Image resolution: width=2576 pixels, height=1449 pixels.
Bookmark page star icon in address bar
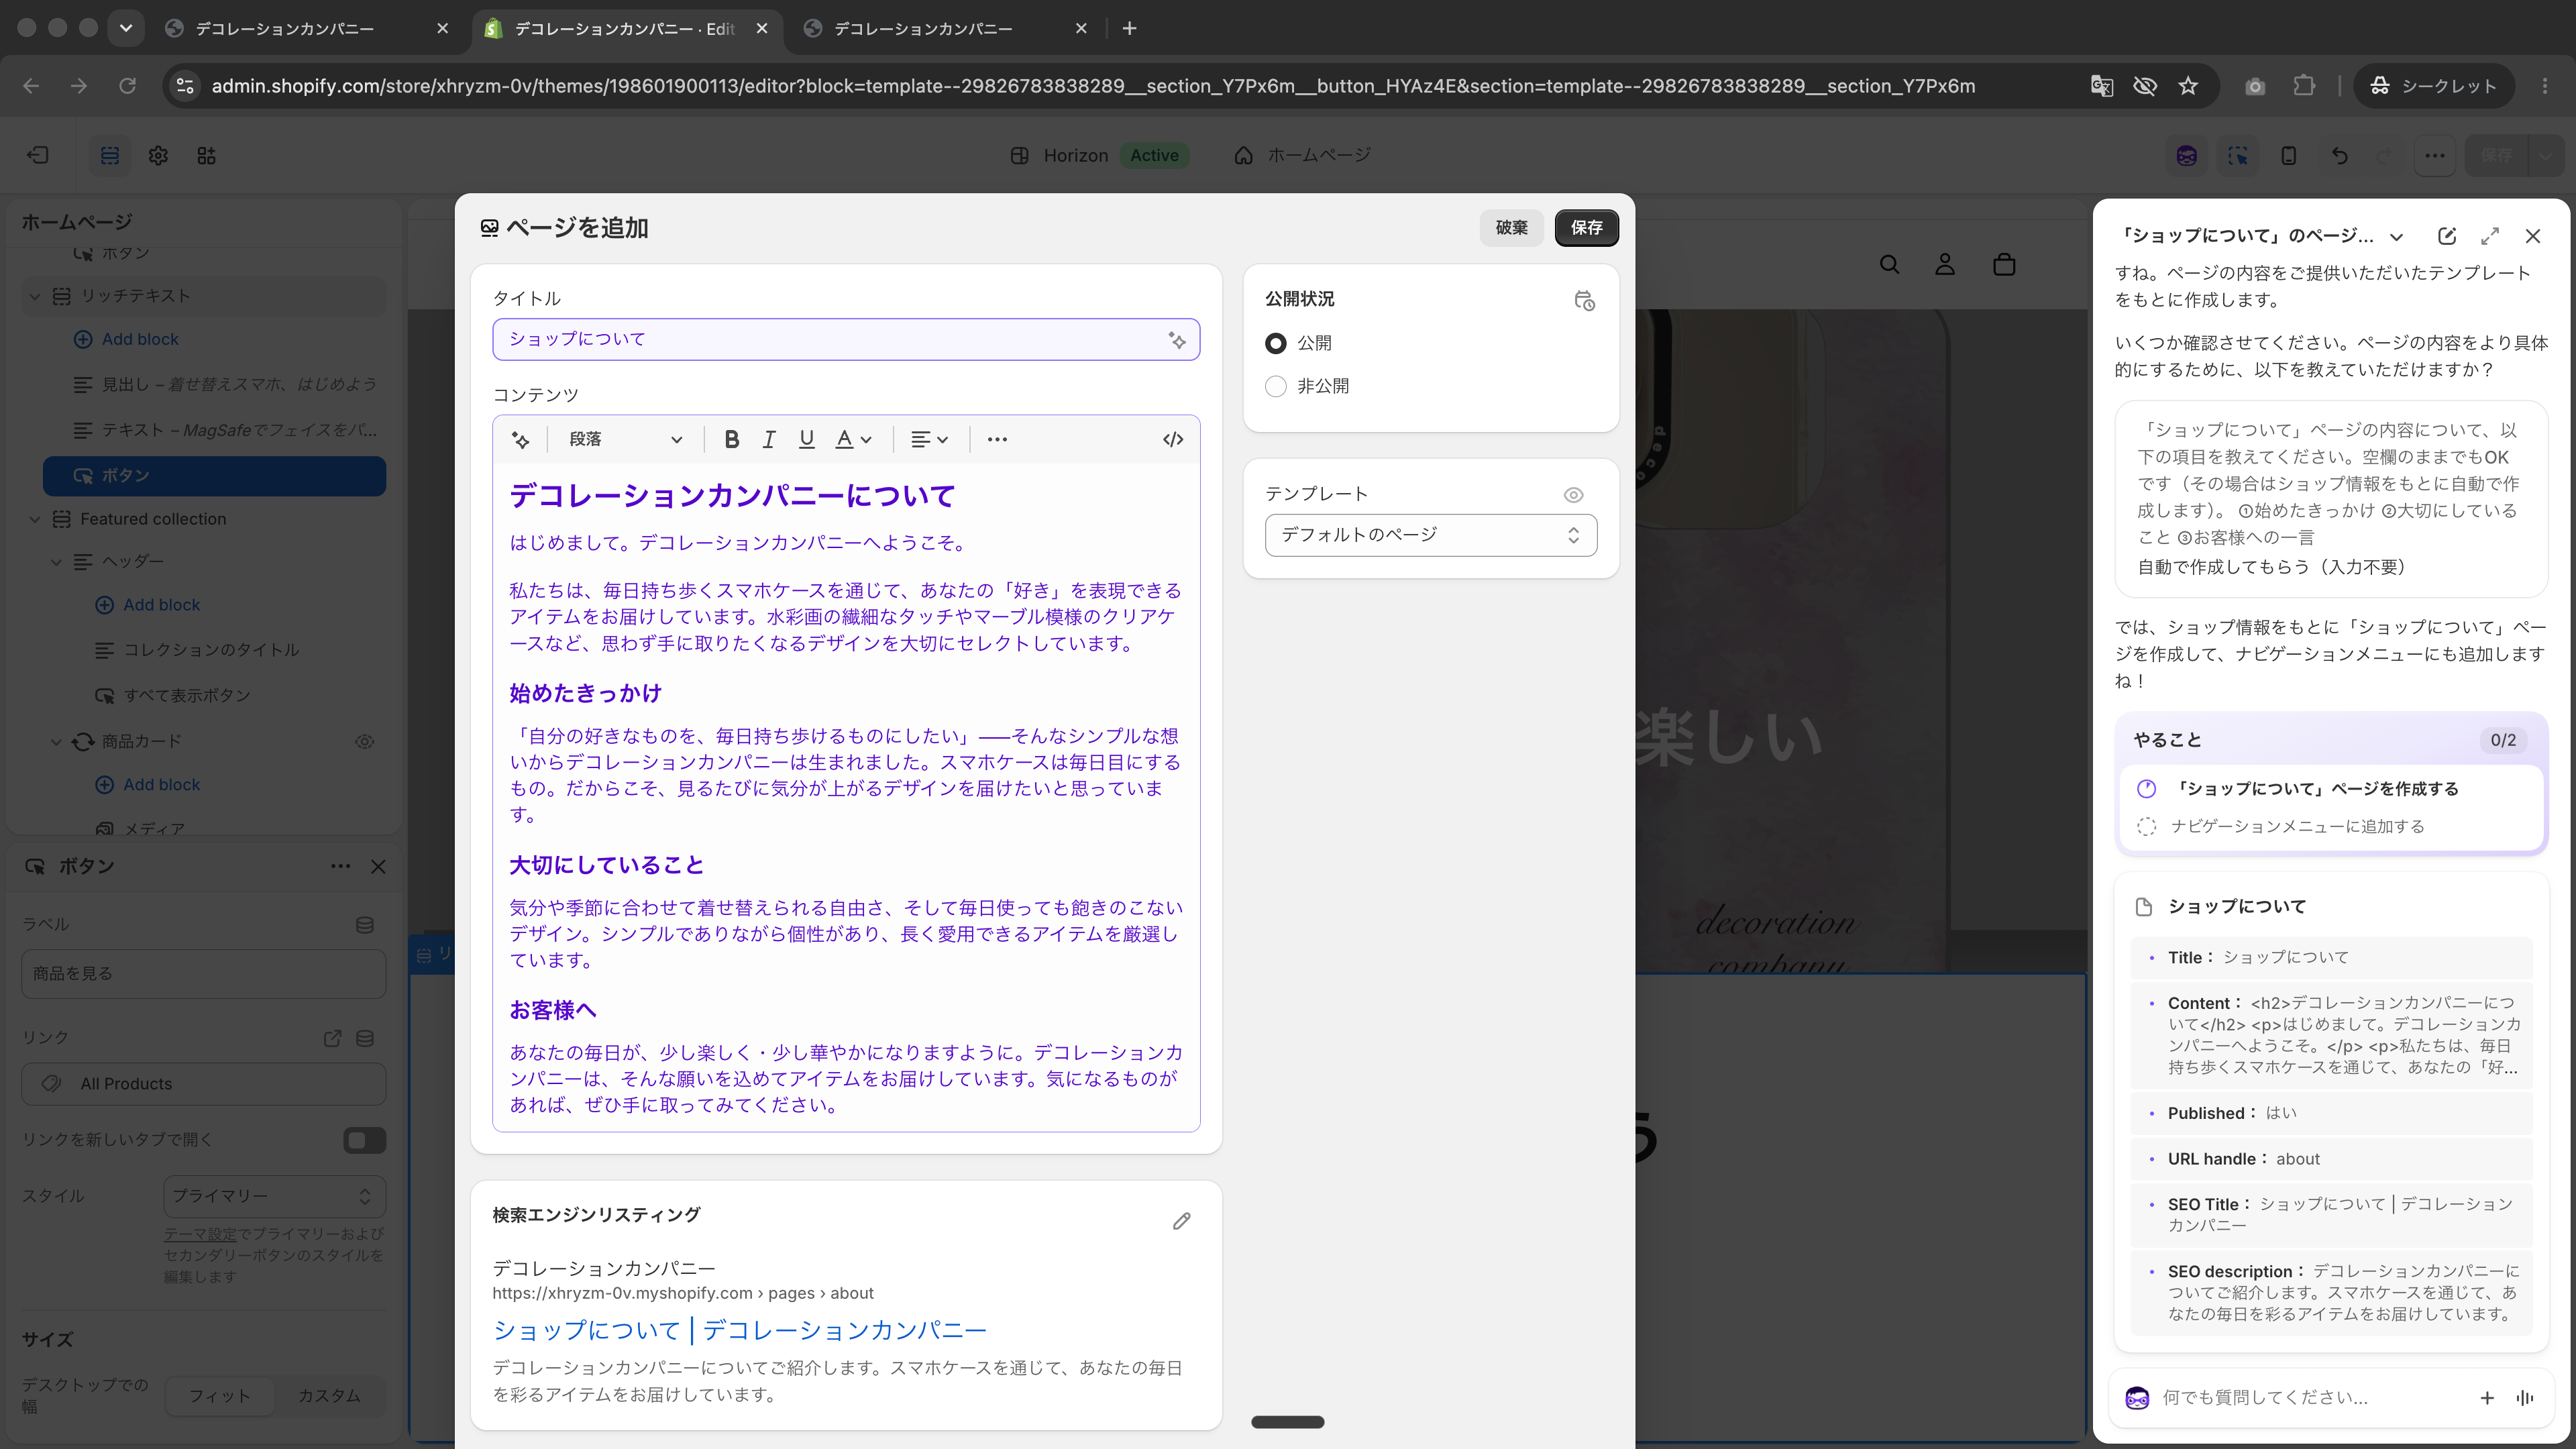[2188, 86]
